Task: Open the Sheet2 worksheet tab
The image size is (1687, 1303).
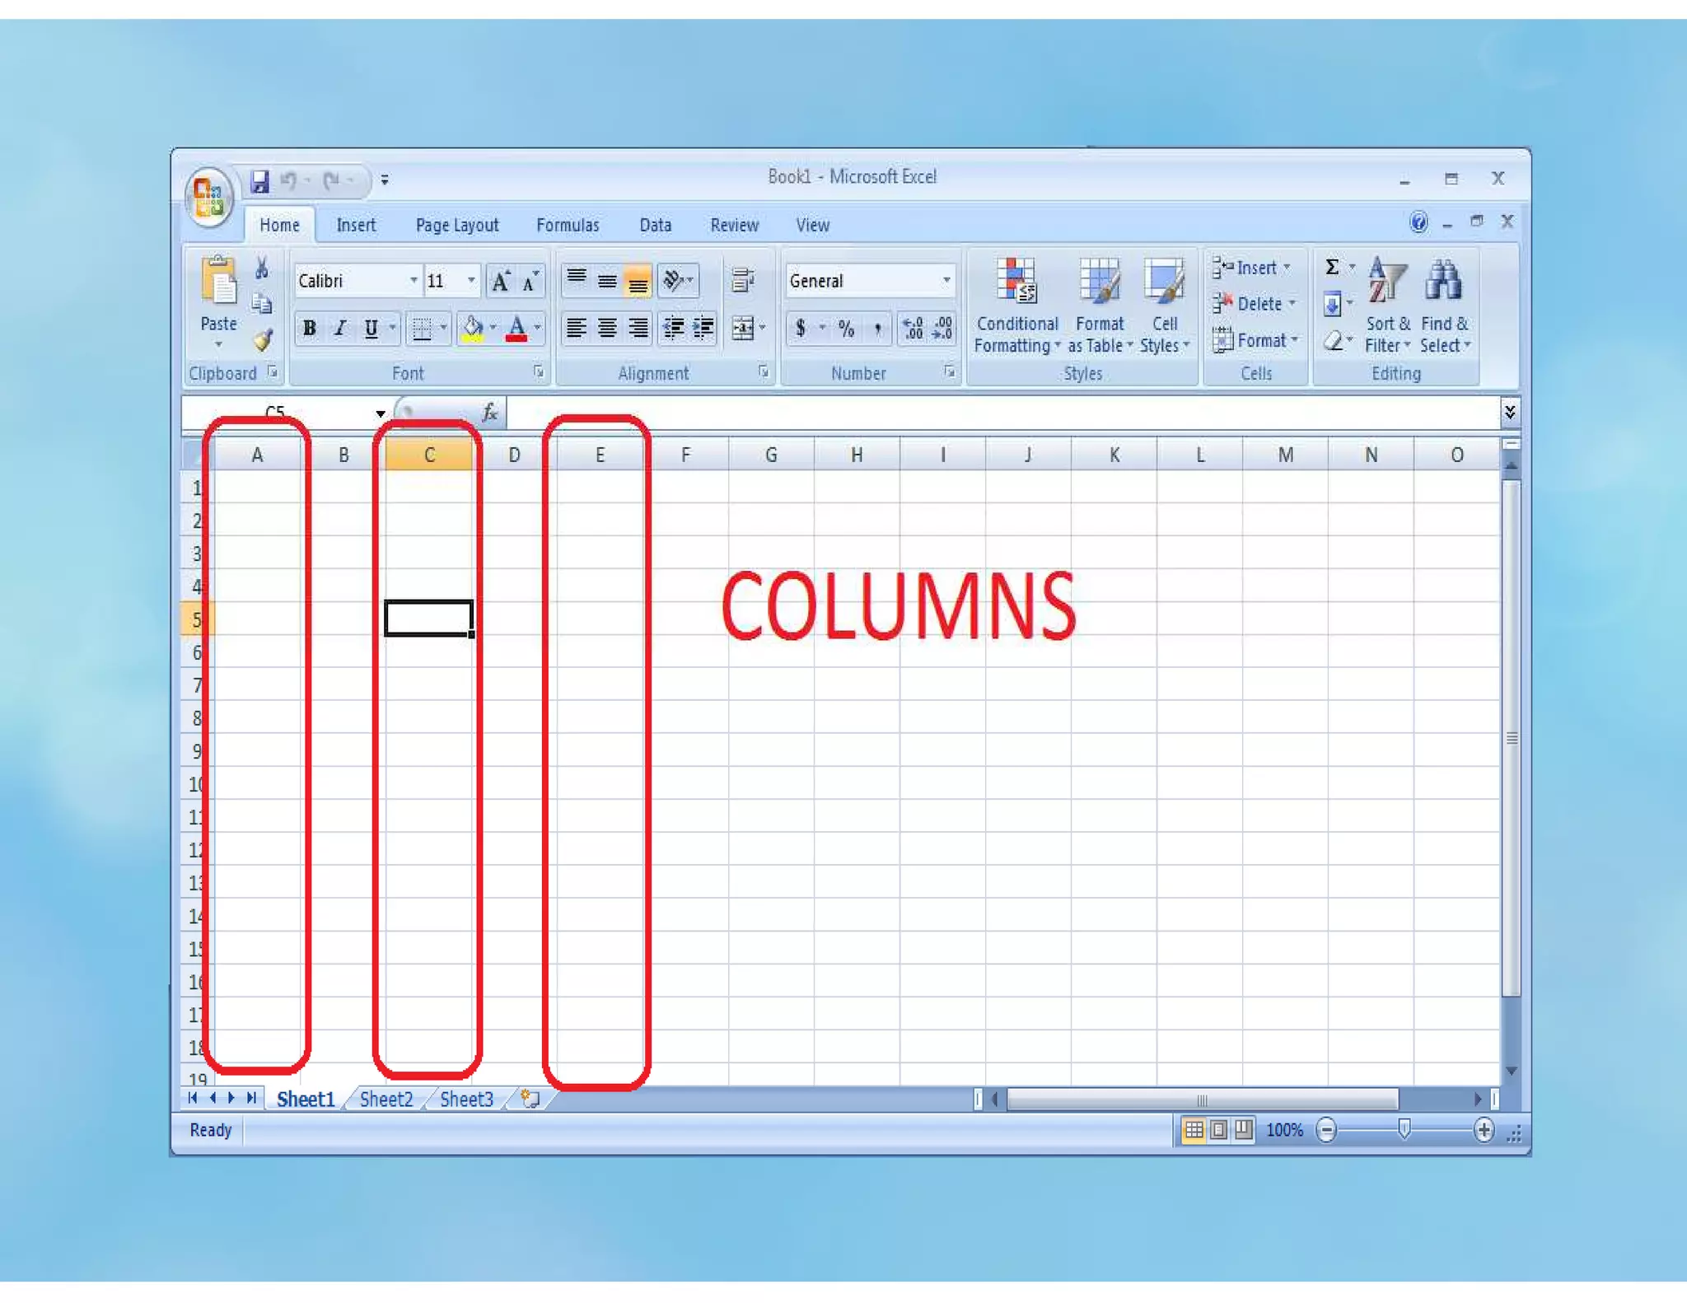Action: [x=386, y=1099]
